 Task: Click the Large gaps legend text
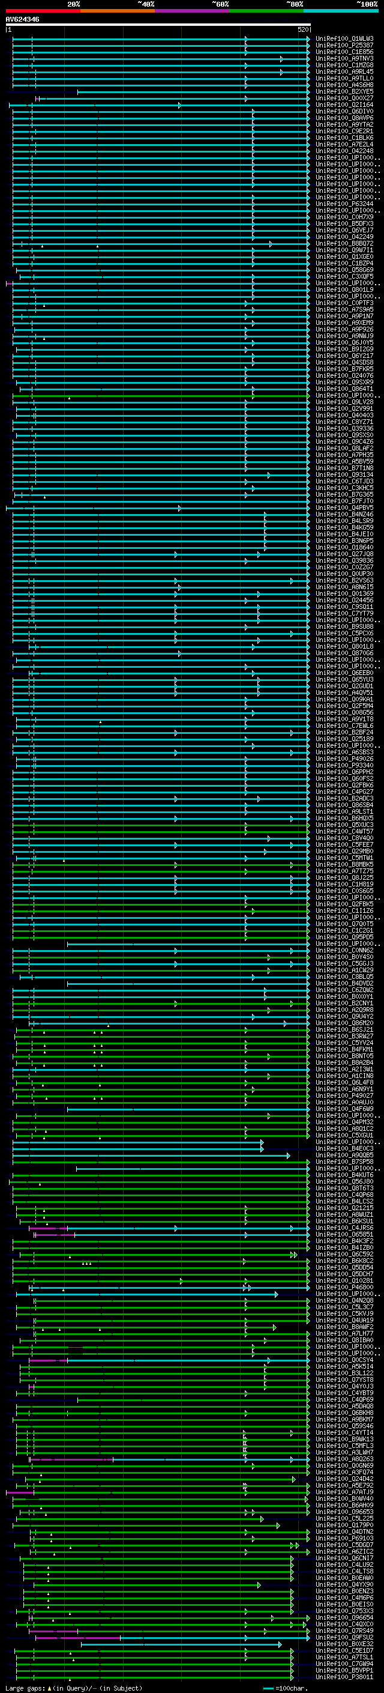pyautogui.click(x=25, y=1688)
